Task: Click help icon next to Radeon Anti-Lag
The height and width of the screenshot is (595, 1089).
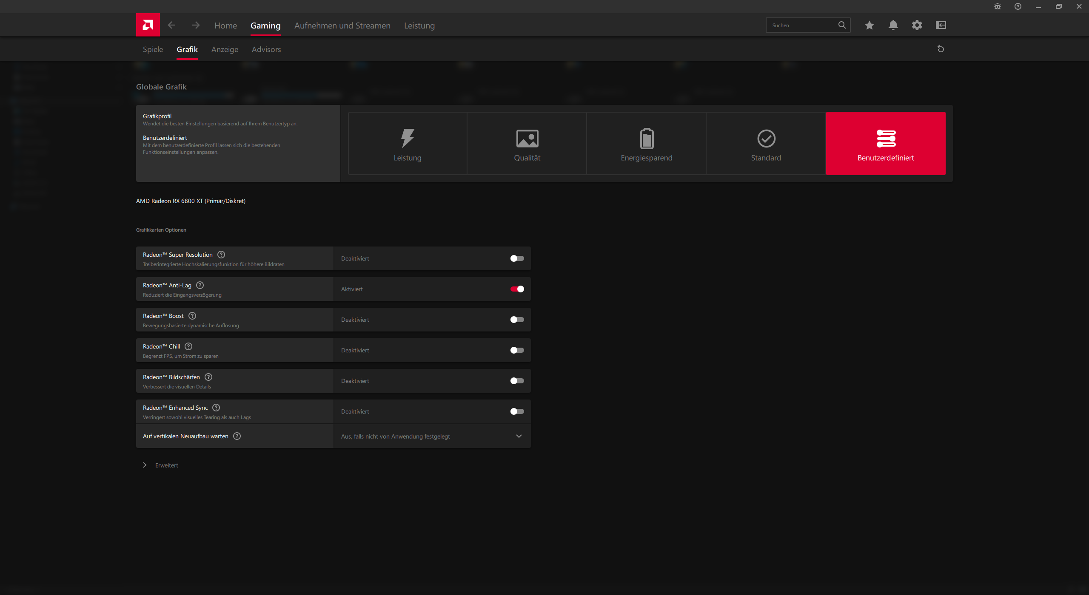Action: pos(200,285)
